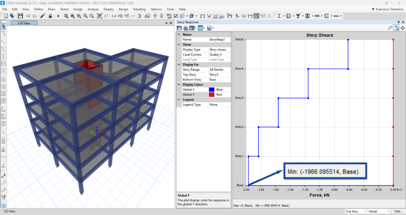Open the Analyze menu
Screen dimensions: 406x215
pyautogui.click(x=93, y=9)
